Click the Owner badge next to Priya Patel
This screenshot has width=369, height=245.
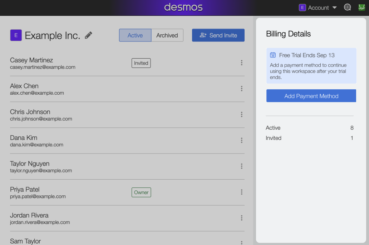141,192
